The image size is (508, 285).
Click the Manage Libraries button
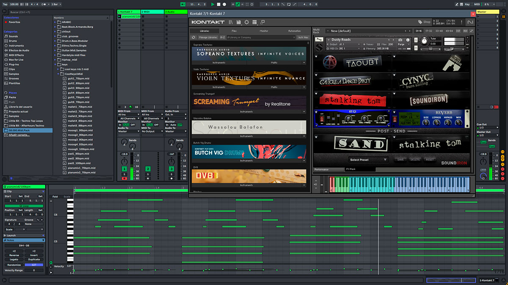coord(207,38)
